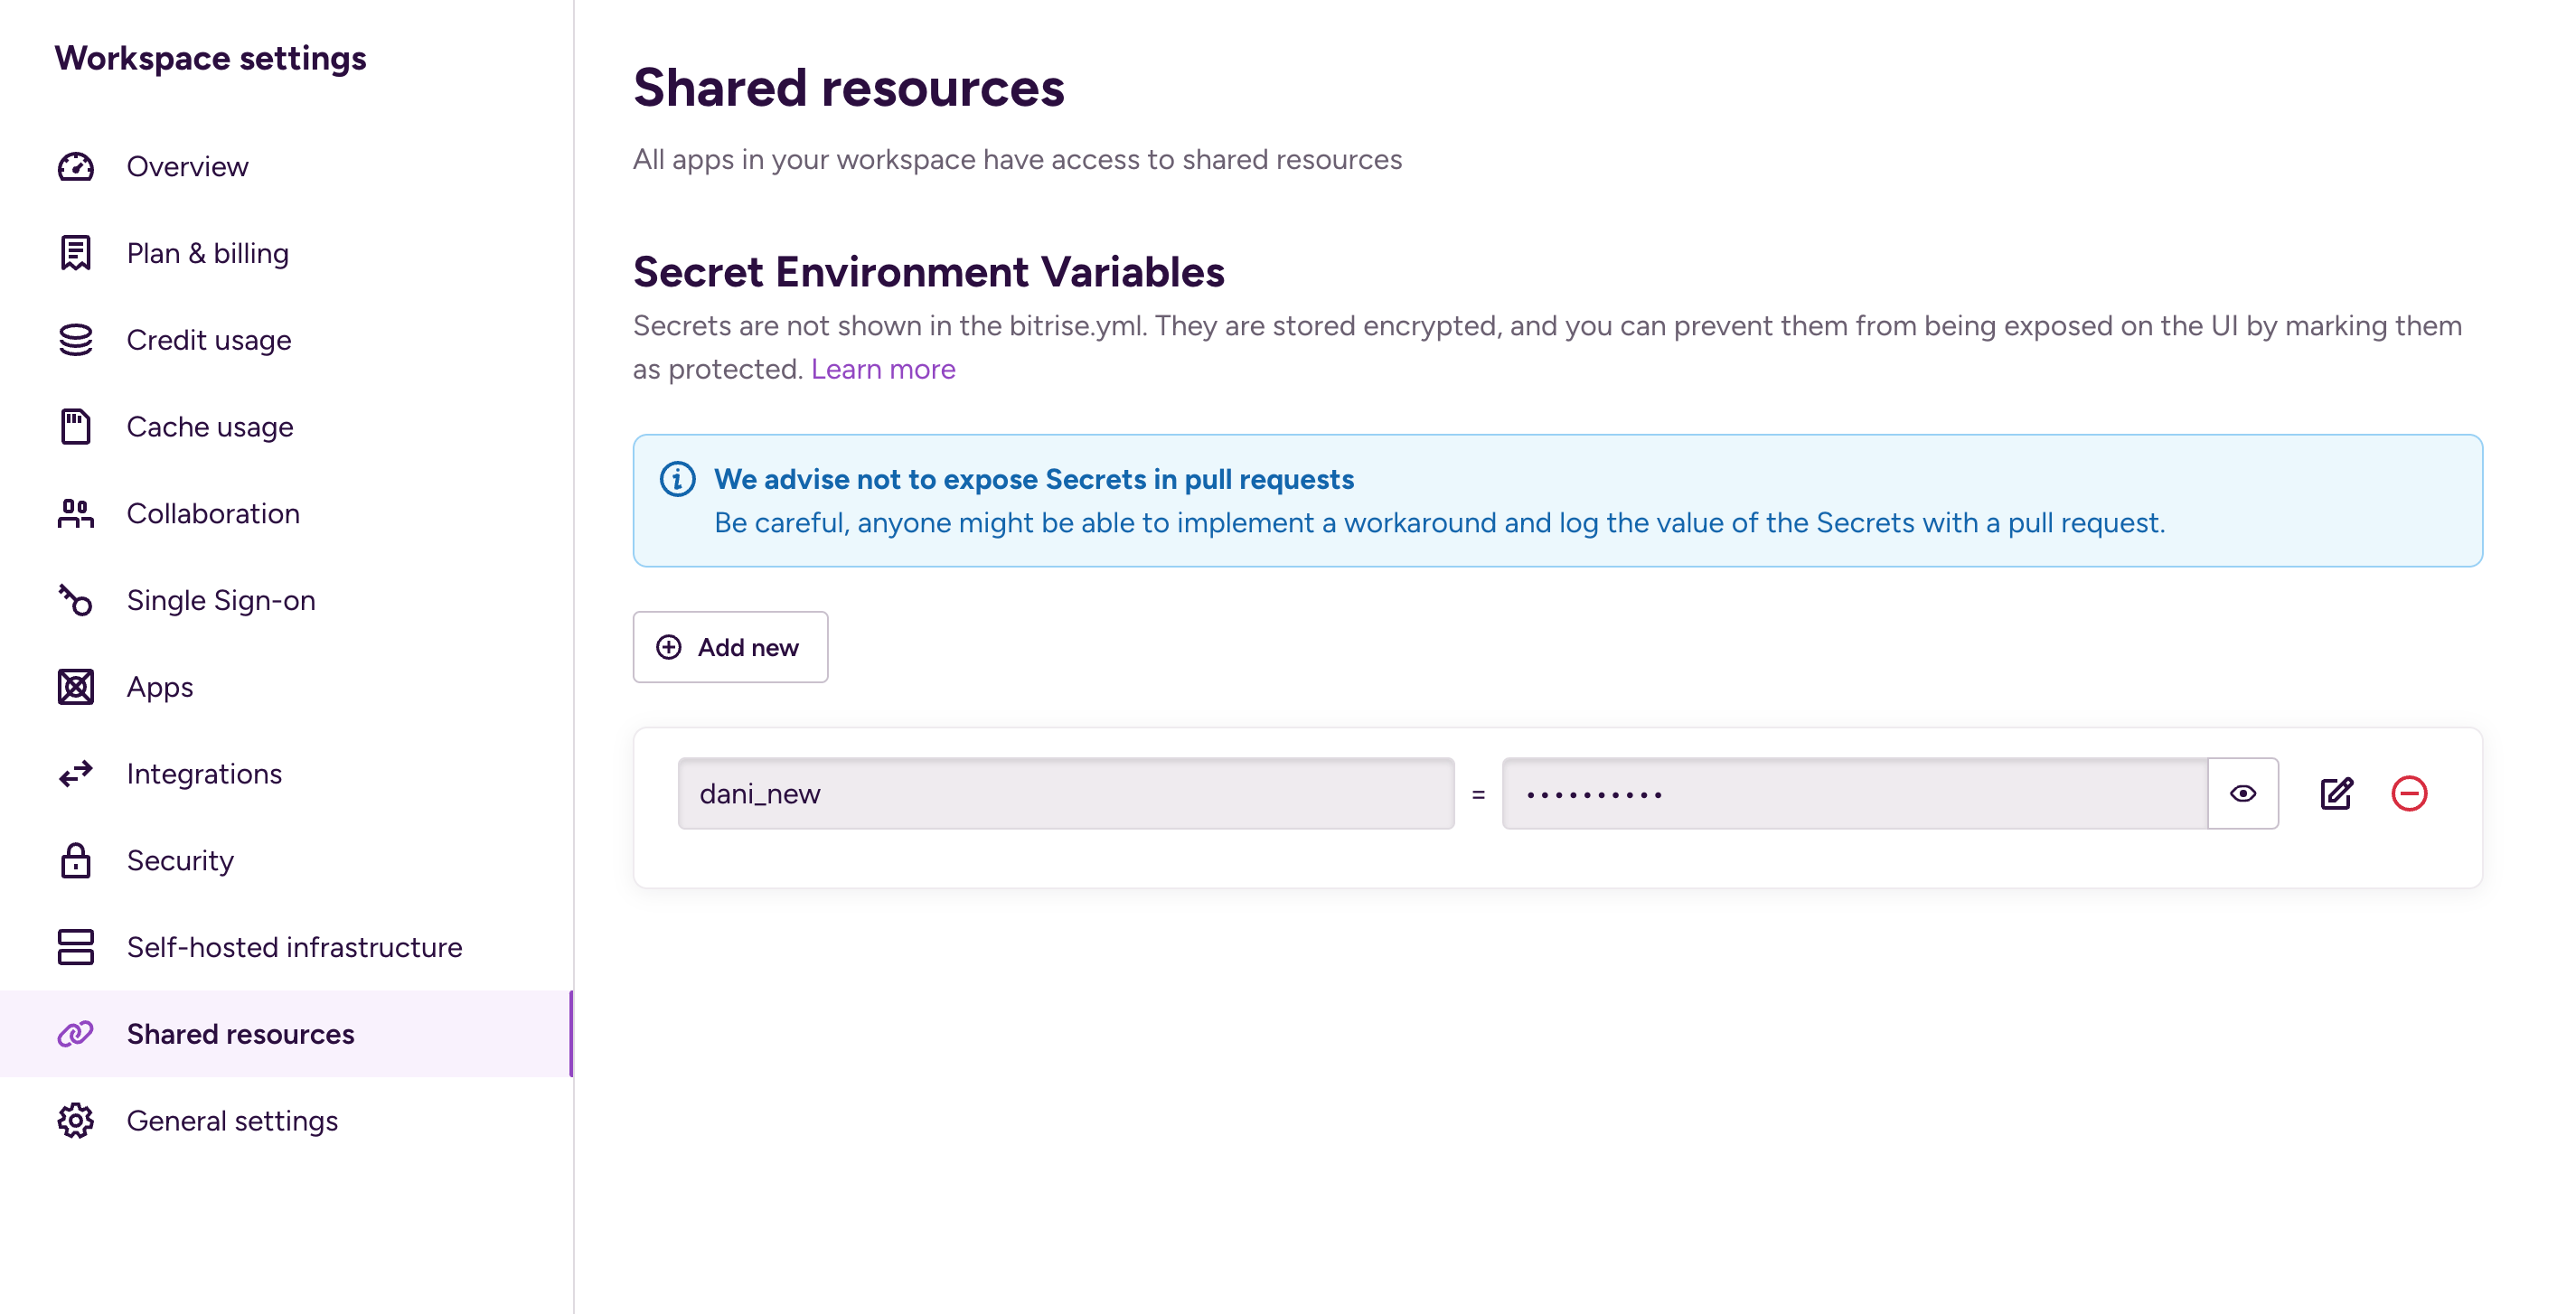
Task: Select the Cache usage storage icon
Action: [x=75, y=427]
